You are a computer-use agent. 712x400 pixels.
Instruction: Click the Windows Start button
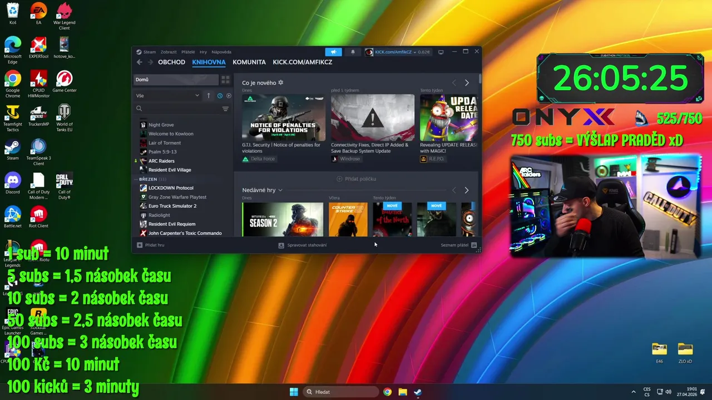(294, 392)
